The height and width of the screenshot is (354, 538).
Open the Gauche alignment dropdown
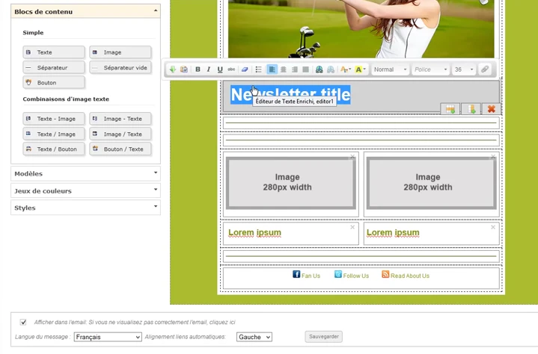click(254, 337)
